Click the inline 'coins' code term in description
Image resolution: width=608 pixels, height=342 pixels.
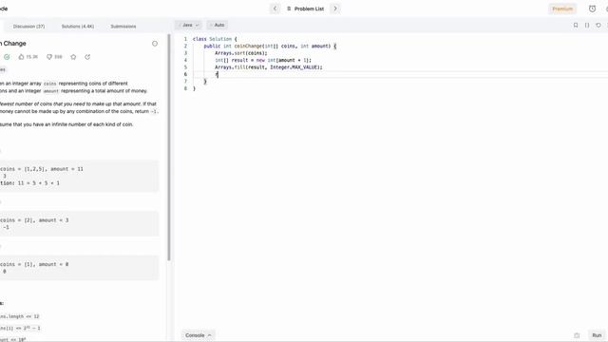49,84
